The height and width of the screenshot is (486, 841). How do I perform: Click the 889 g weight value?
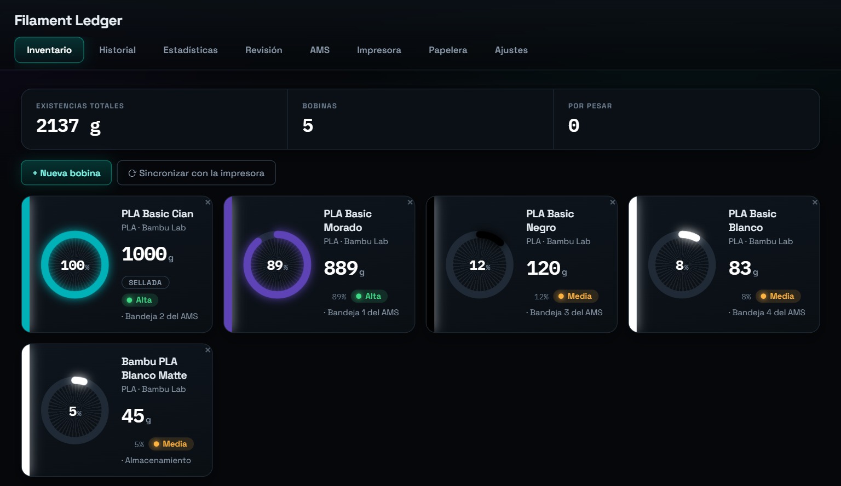click(344, 268)
